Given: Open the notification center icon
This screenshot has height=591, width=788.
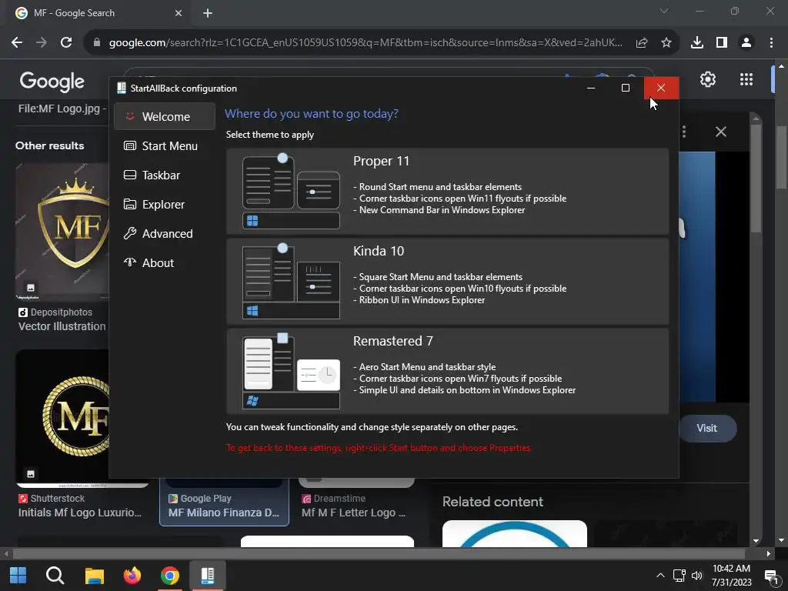Looking at the screenshot, I should pos(771,576).
